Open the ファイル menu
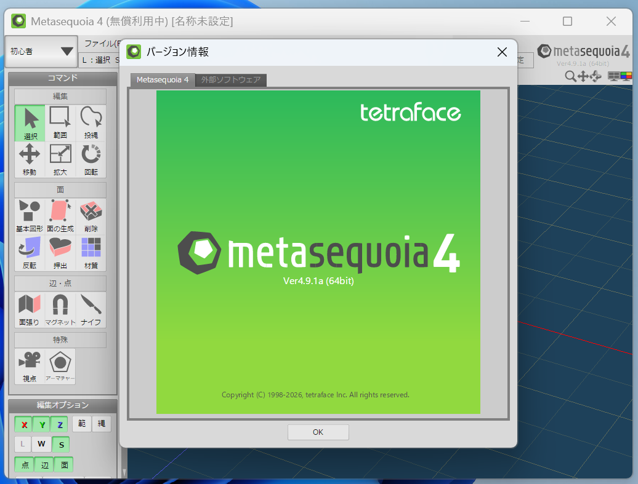This screenshot has height=484, width=638. [102, 44]
